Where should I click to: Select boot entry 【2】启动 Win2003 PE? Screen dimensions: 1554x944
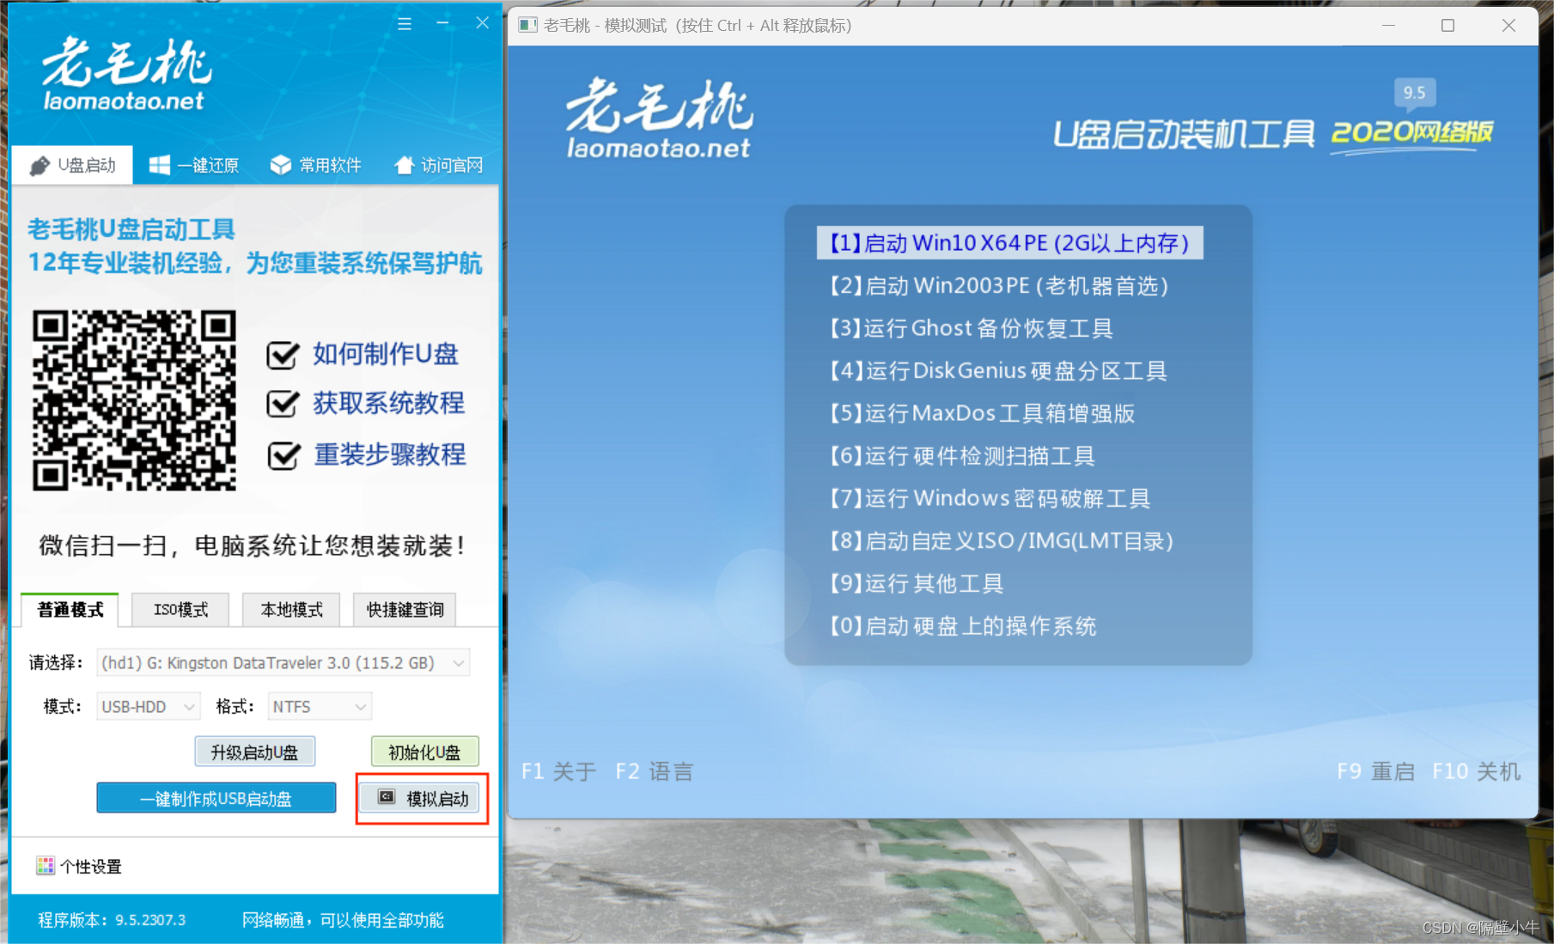[999, 285]
